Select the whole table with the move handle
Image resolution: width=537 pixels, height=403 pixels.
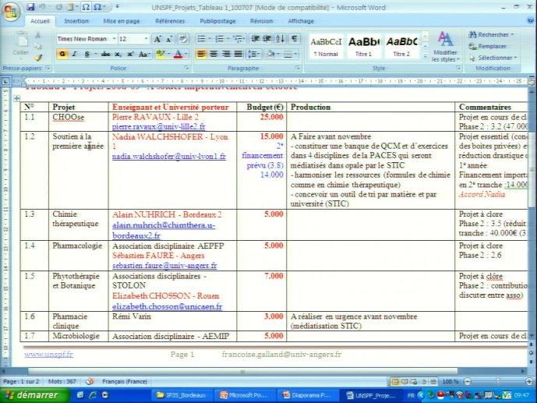click(16, 99)
